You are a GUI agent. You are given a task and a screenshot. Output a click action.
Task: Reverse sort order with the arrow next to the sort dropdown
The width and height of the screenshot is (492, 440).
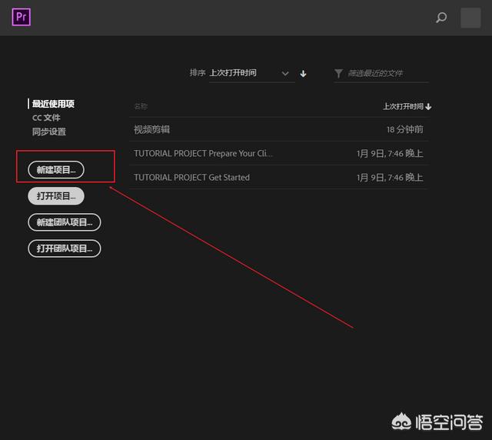point(303,74)
